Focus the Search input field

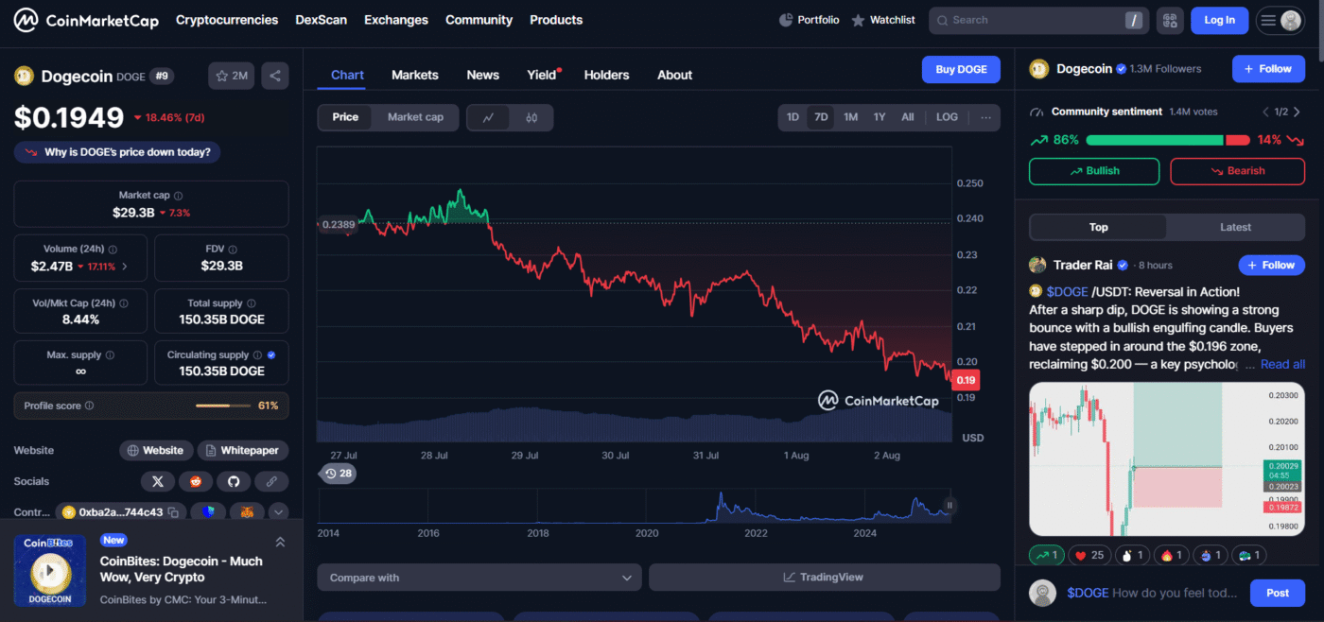[1039, 20]
